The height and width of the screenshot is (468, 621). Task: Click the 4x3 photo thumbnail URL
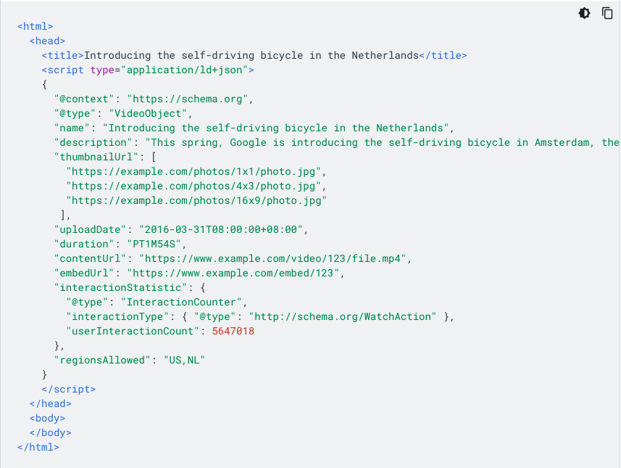tap(193, 186)
